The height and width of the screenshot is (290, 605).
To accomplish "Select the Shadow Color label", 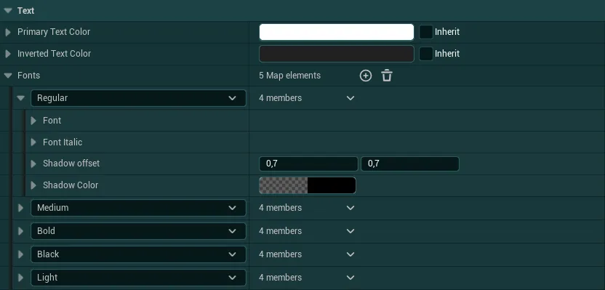I will click(71, 185).
